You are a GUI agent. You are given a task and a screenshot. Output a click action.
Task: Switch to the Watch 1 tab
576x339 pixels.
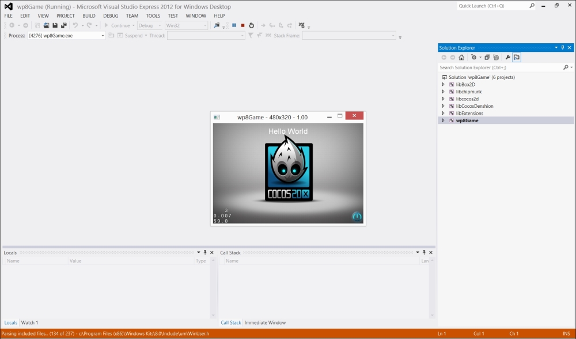point(29,322)
